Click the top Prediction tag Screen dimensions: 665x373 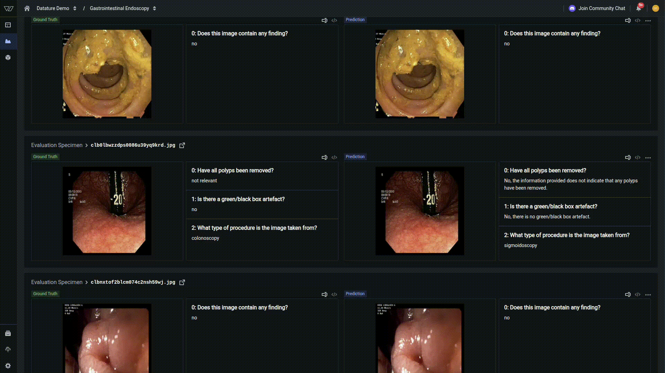[x=355, y=20]
